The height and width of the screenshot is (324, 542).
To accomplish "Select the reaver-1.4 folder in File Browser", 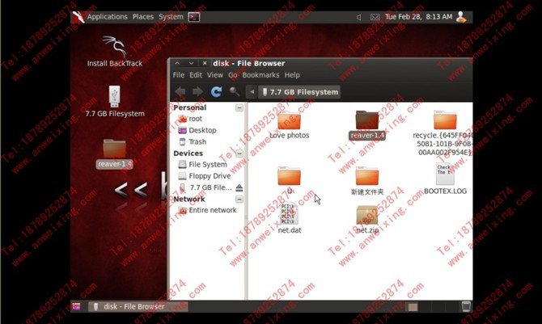I will pos(367,125).
